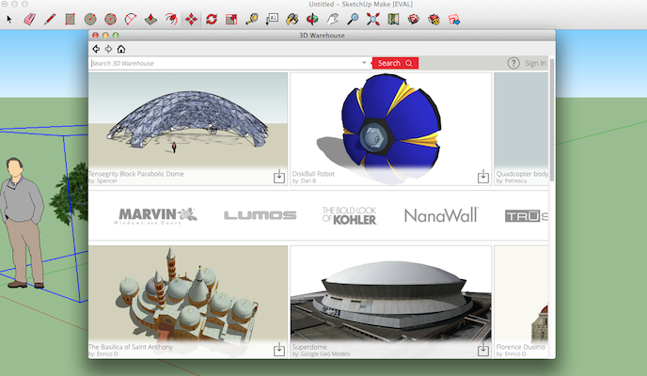The height and width of the screenshot is (376, 647).
Task: Open the Extension Warehouse icon
Action: [x=434, y=19]
